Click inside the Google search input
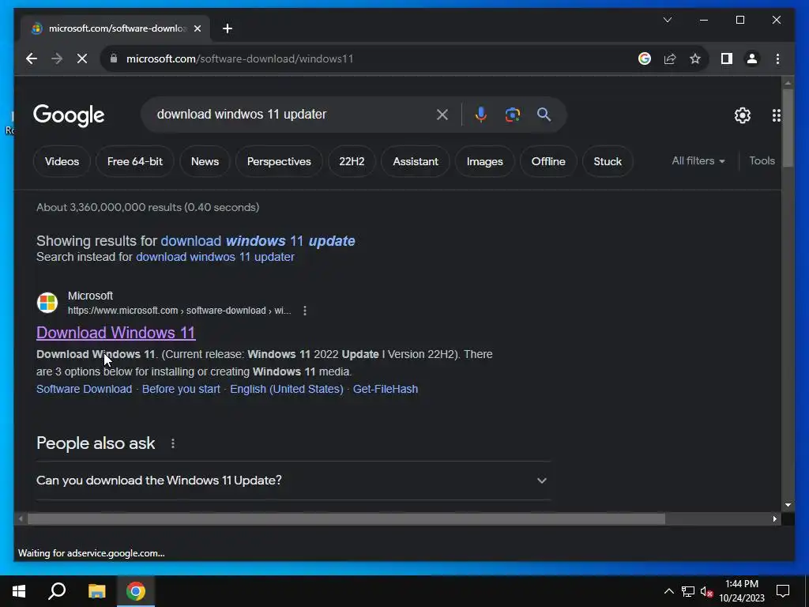The image size is (809, 607). [292, 115]
